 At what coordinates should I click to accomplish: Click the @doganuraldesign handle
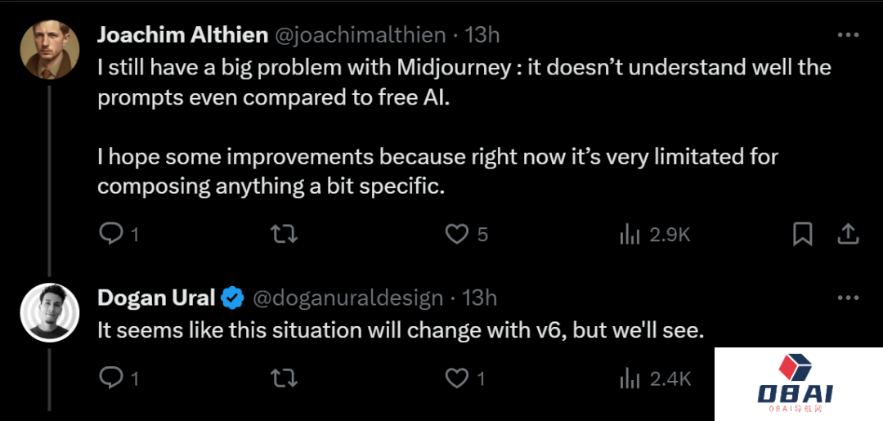(348, 298)
